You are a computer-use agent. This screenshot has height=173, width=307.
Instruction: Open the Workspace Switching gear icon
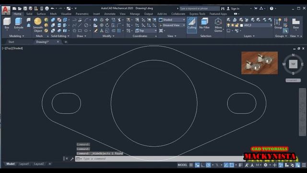click(265, 165)
